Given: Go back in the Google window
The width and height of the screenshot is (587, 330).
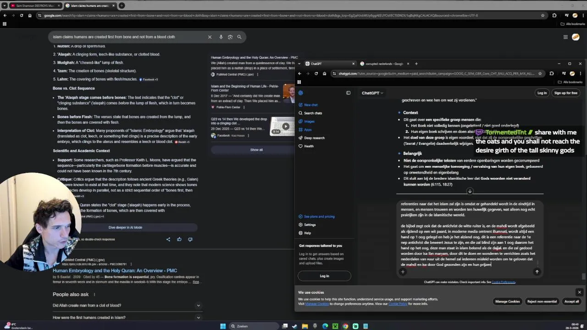Looking at the screenshot, I should [5, 15].
